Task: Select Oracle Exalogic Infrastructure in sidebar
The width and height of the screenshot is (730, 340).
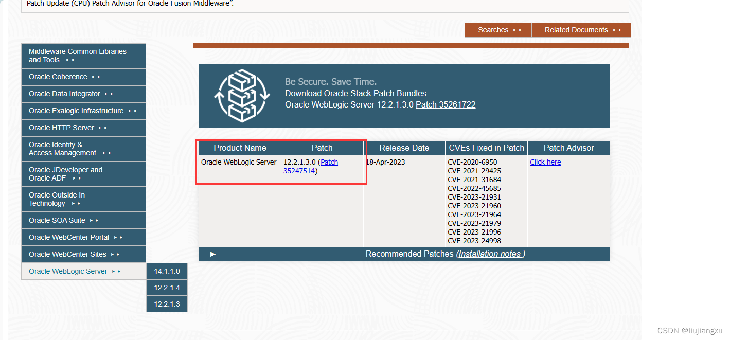Action: pos(83,111)
